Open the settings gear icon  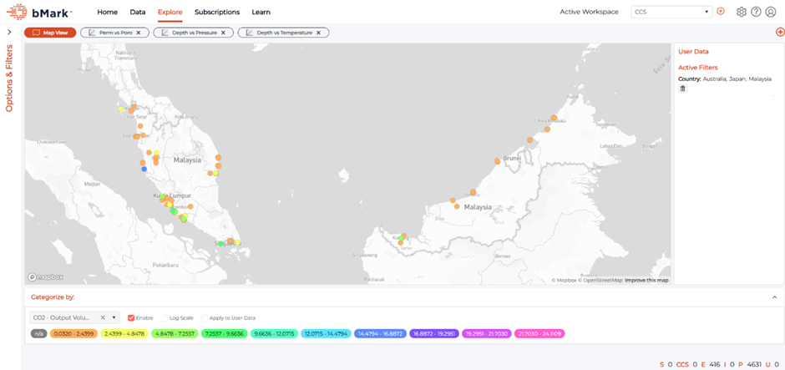click(742, 12)
